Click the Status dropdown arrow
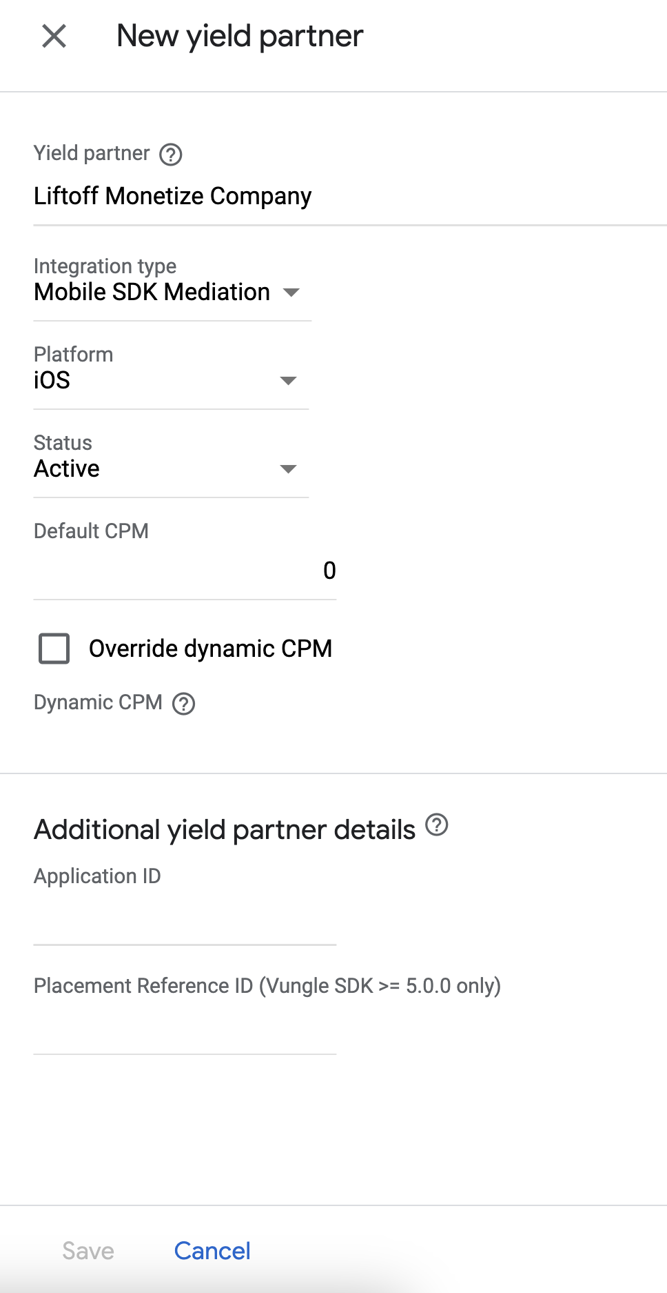The image size is (667, 1293). click(x=288, y=469)
